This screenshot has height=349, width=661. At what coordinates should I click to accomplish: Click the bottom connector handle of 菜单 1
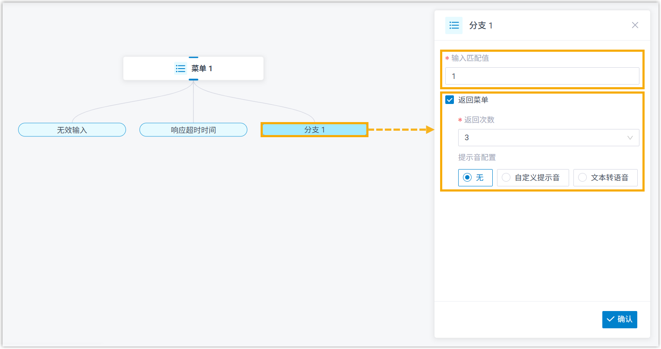193,80
